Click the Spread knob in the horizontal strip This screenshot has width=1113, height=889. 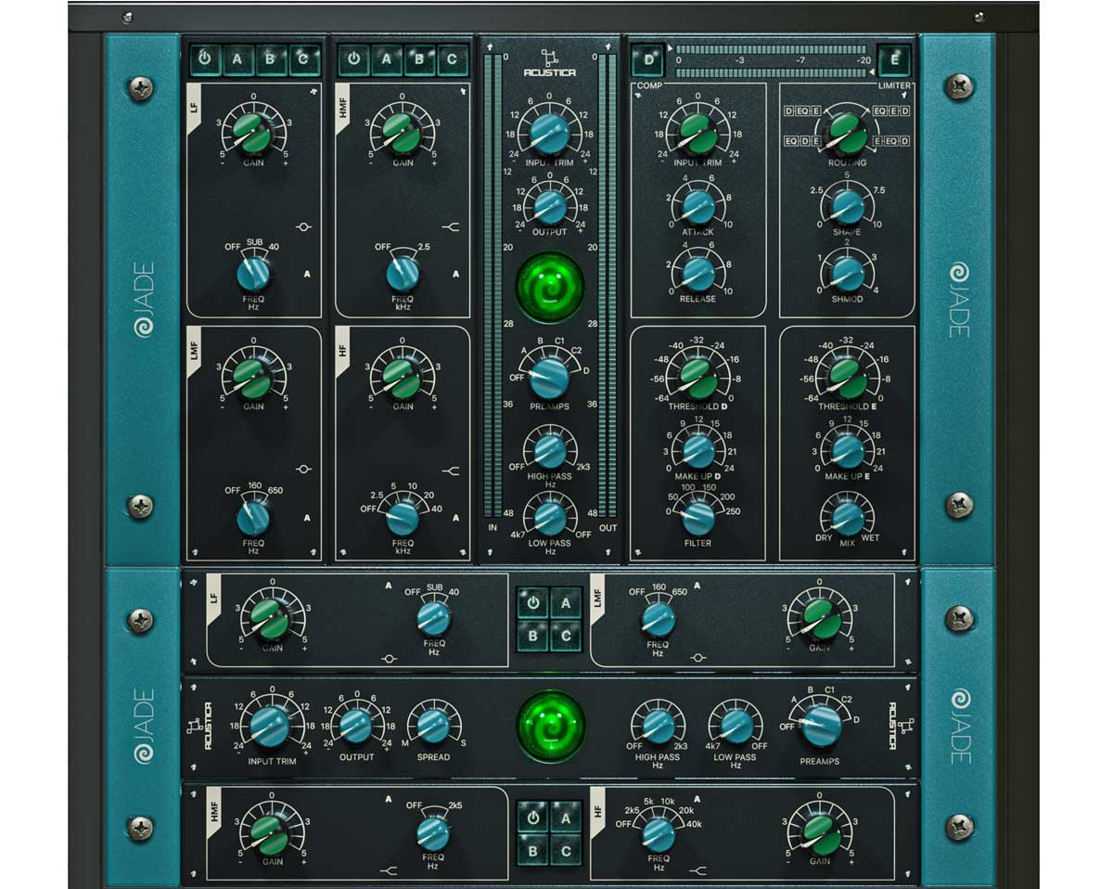tap(433, 726)
